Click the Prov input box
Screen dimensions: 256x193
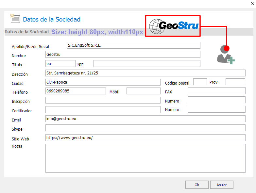235,82
